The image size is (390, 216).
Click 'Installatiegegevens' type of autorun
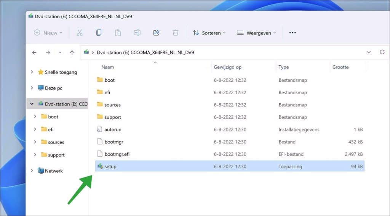point(299,129)
